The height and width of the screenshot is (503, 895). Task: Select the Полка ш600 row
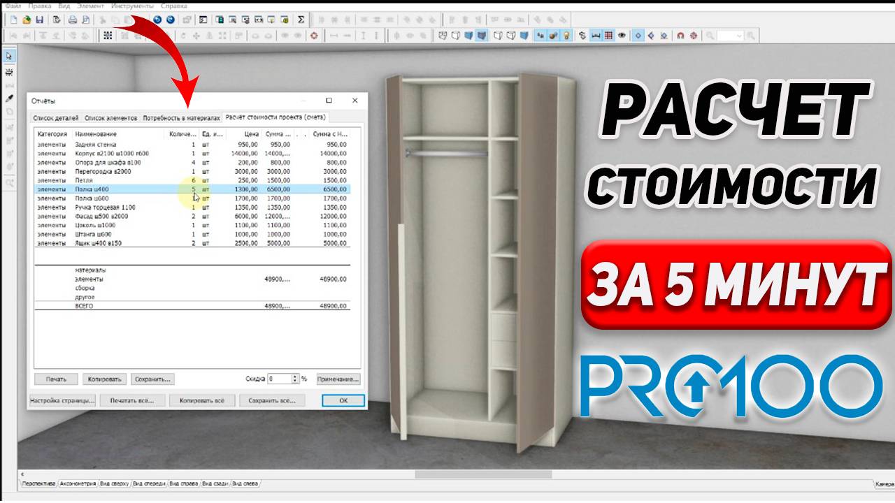[x=193, y=198]
